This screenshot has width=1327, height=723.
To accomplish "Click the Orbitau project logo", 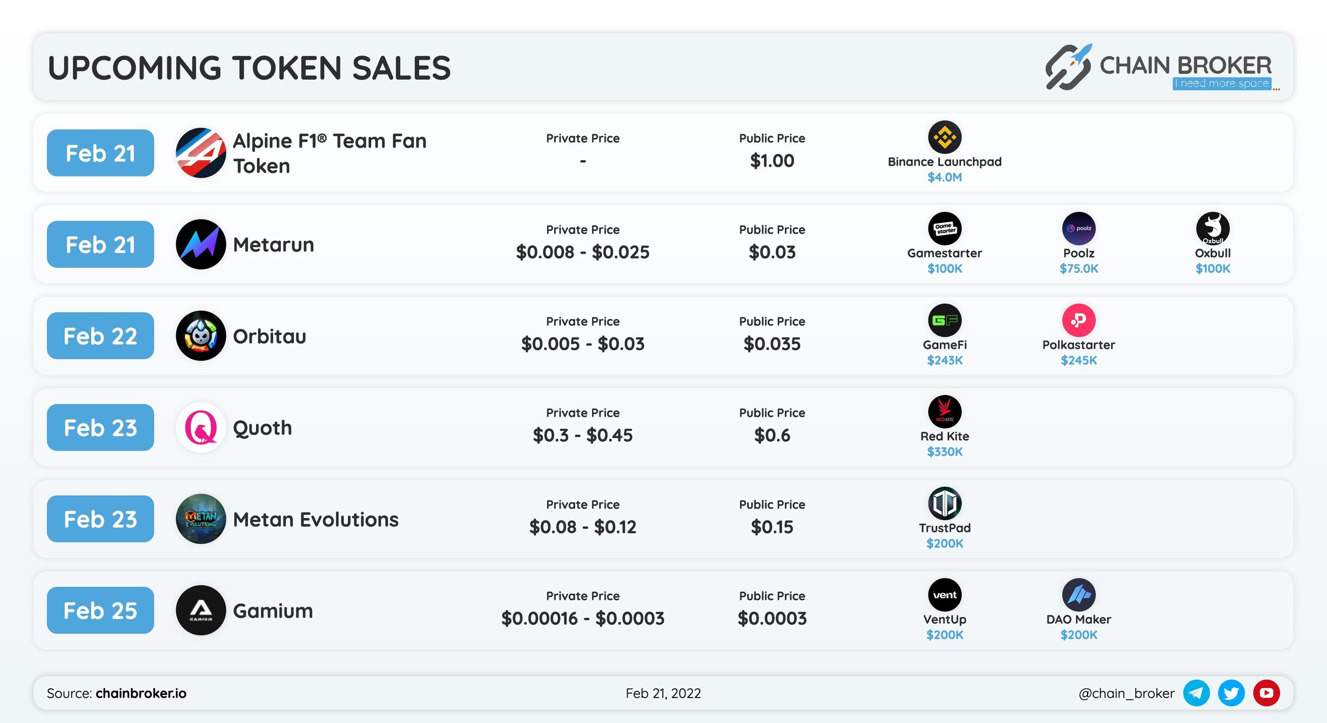I will coord(201,336).
